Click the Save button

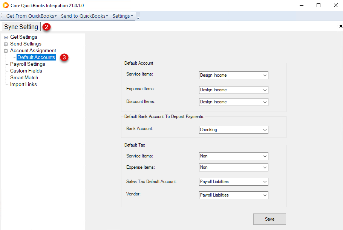point(269,219)
